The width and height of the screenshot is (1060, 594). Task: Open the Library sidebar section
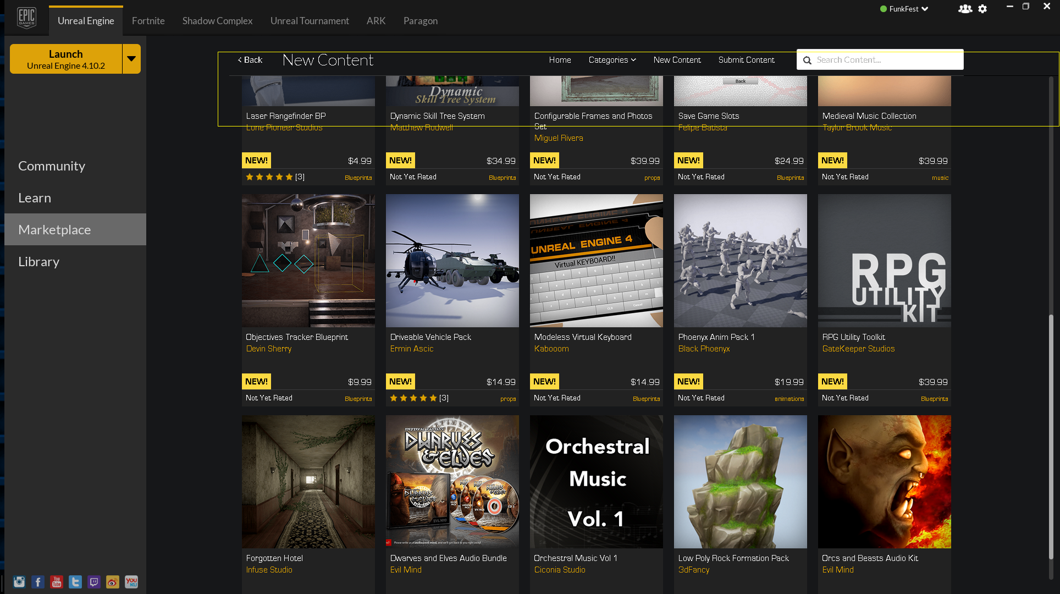[75, 261]
